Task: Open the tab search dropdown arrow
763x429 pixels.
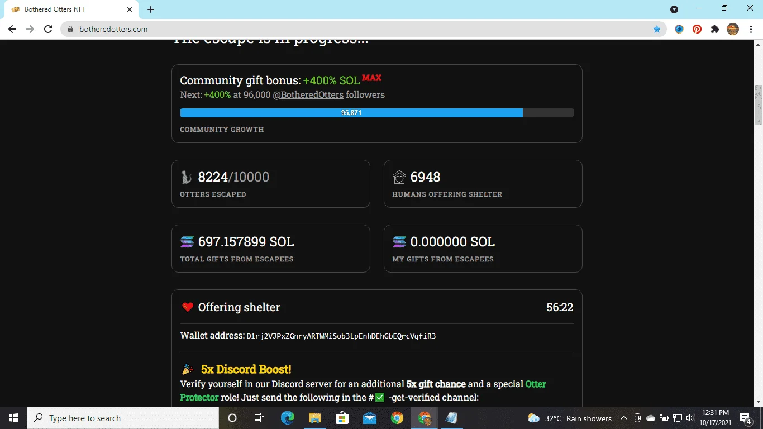Action: (674, 9)
